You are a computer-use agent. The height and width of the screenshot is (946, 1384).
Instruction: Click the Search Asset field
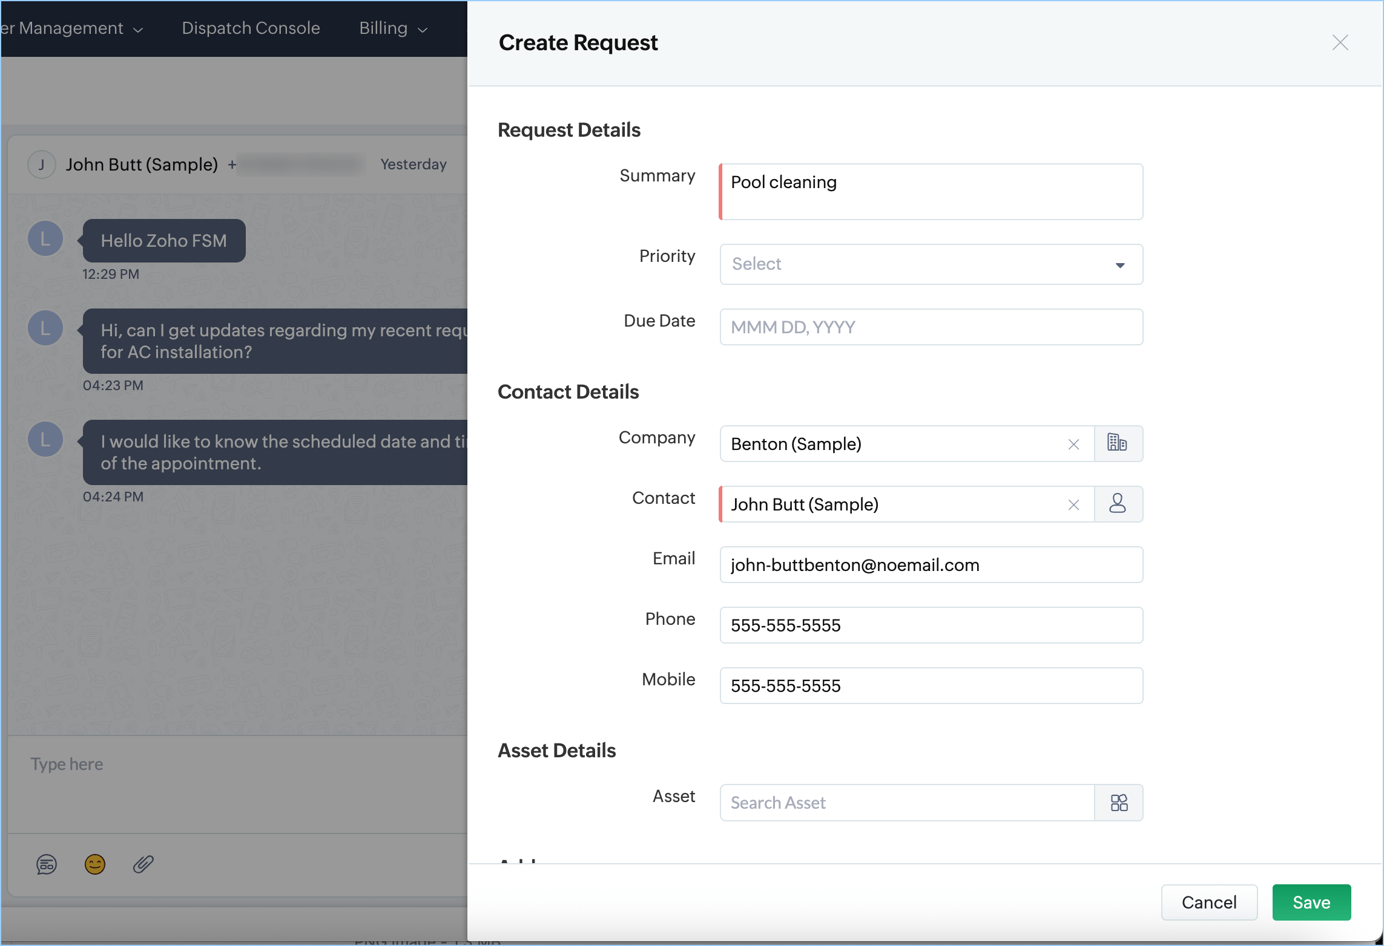[906, 803]
